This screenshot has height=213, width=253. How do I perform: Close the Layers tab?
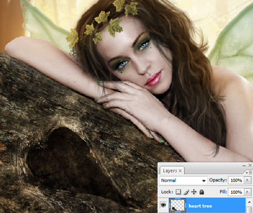180,171
